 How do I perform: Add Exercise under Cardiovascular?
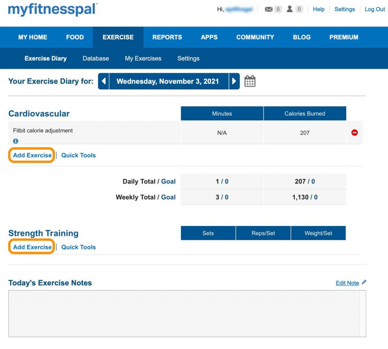(x=32, y=155)
